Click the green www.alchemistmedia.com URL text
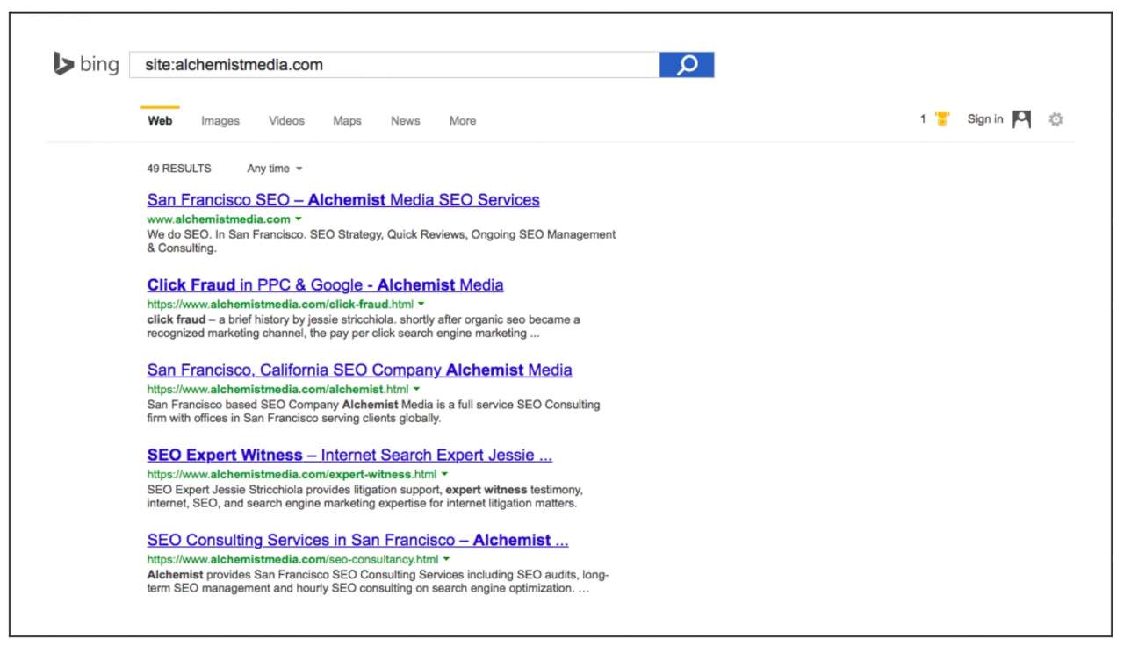 tap(219, 219)
